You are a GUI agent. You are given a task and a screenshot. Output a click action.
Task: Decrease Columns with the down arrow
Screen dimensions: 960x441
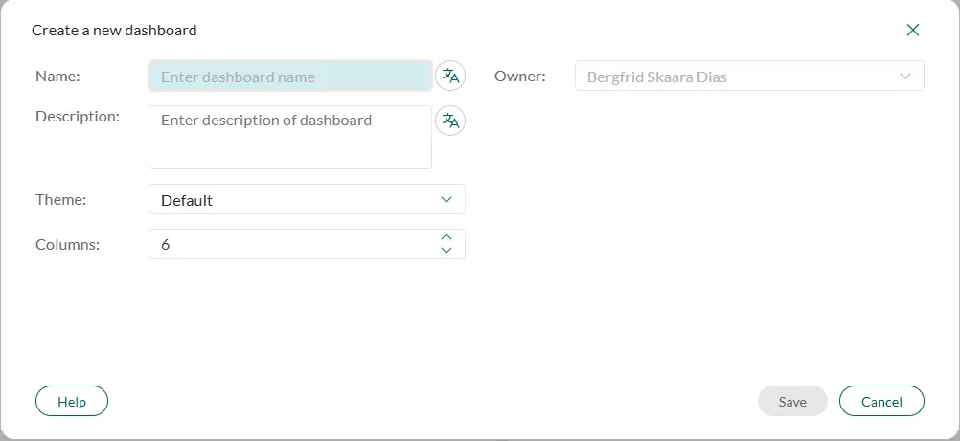click(446, 251)
